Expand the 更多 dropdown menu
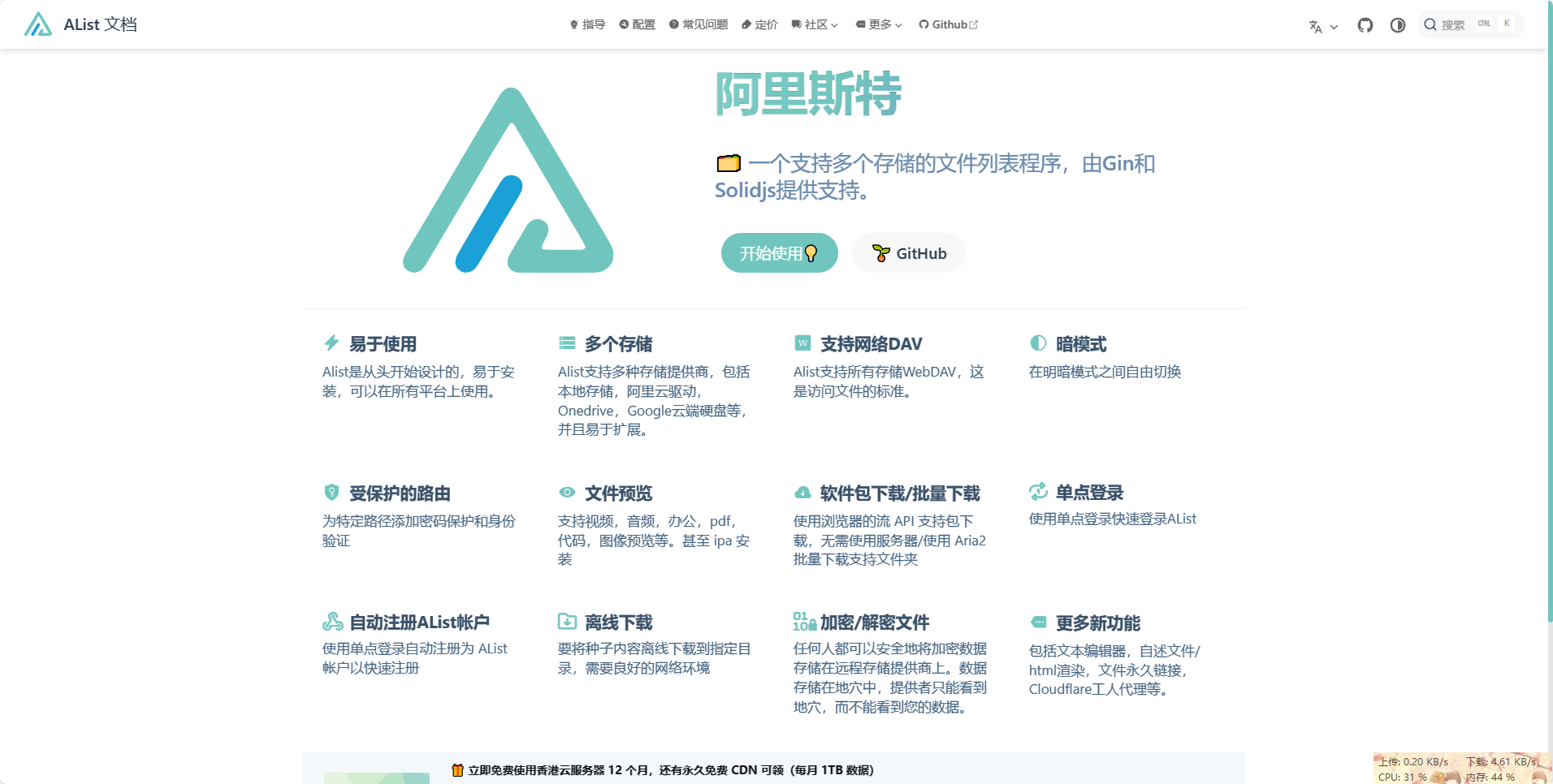 pyautogui.click(x=879, y=24)
